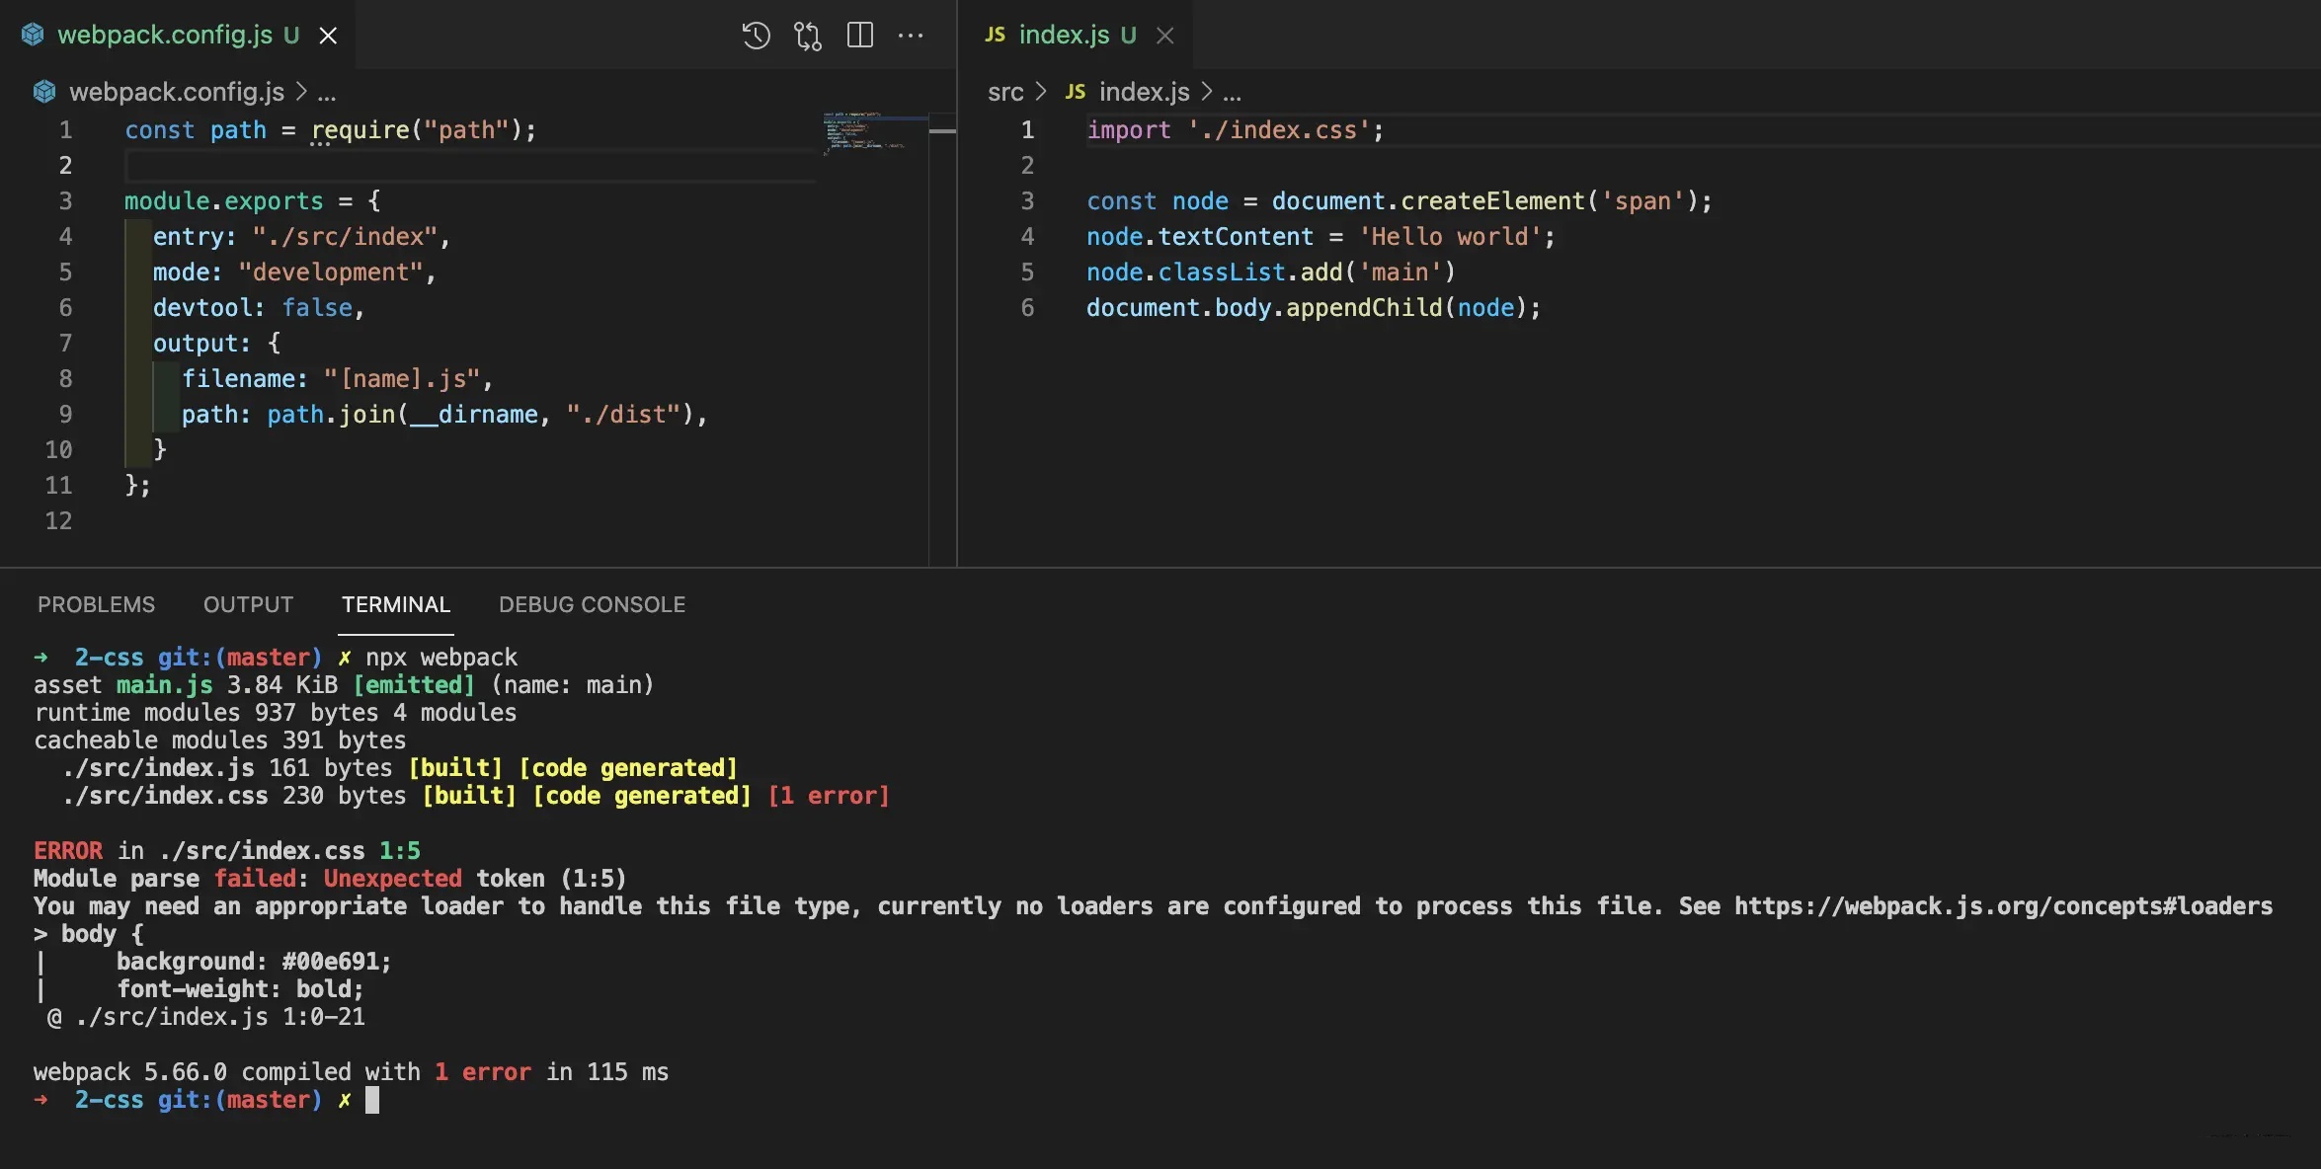Switch to the PROBLEMS panel tab
The image size is (2321, 1169).
click(96, 604)
